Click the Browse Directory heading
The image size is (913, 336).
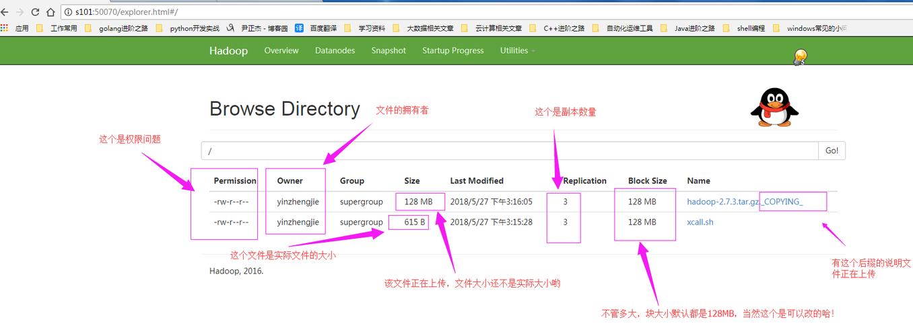pos(285,109)
